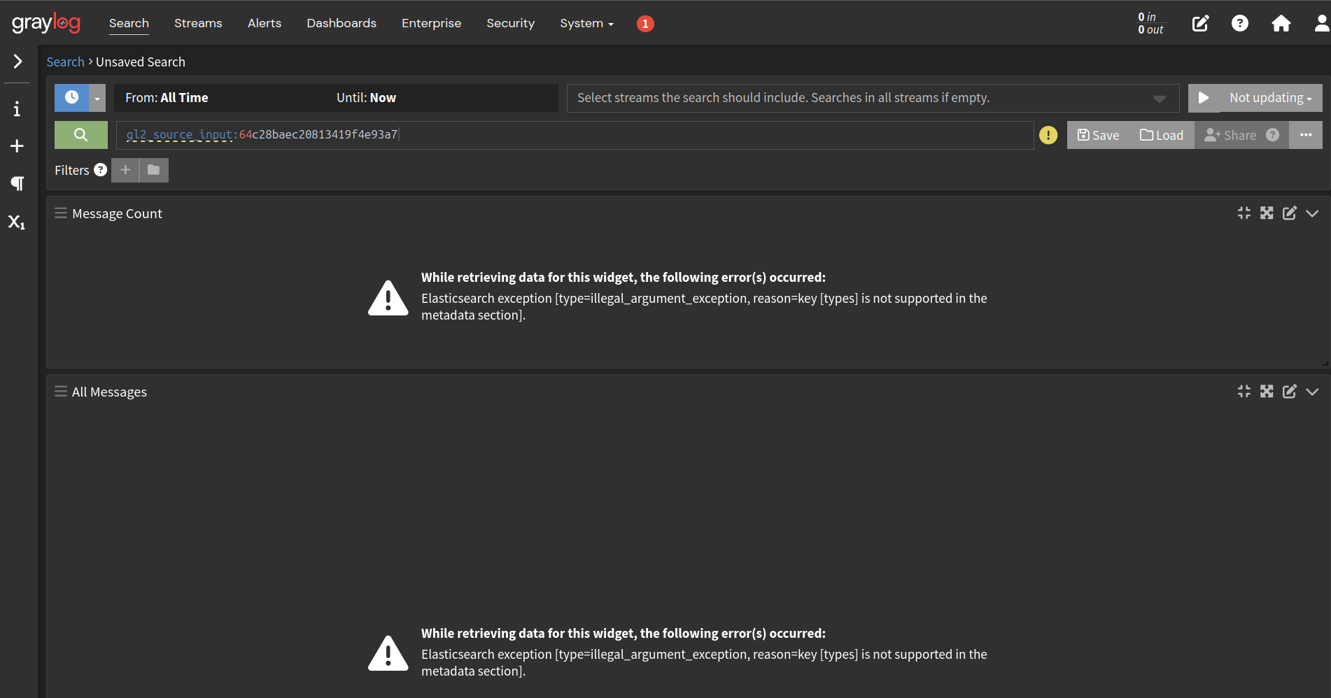This screenshot has height=698, width=1331.
Task: Open the Highlighting sidebar panel
Action: tap(17, 222)
